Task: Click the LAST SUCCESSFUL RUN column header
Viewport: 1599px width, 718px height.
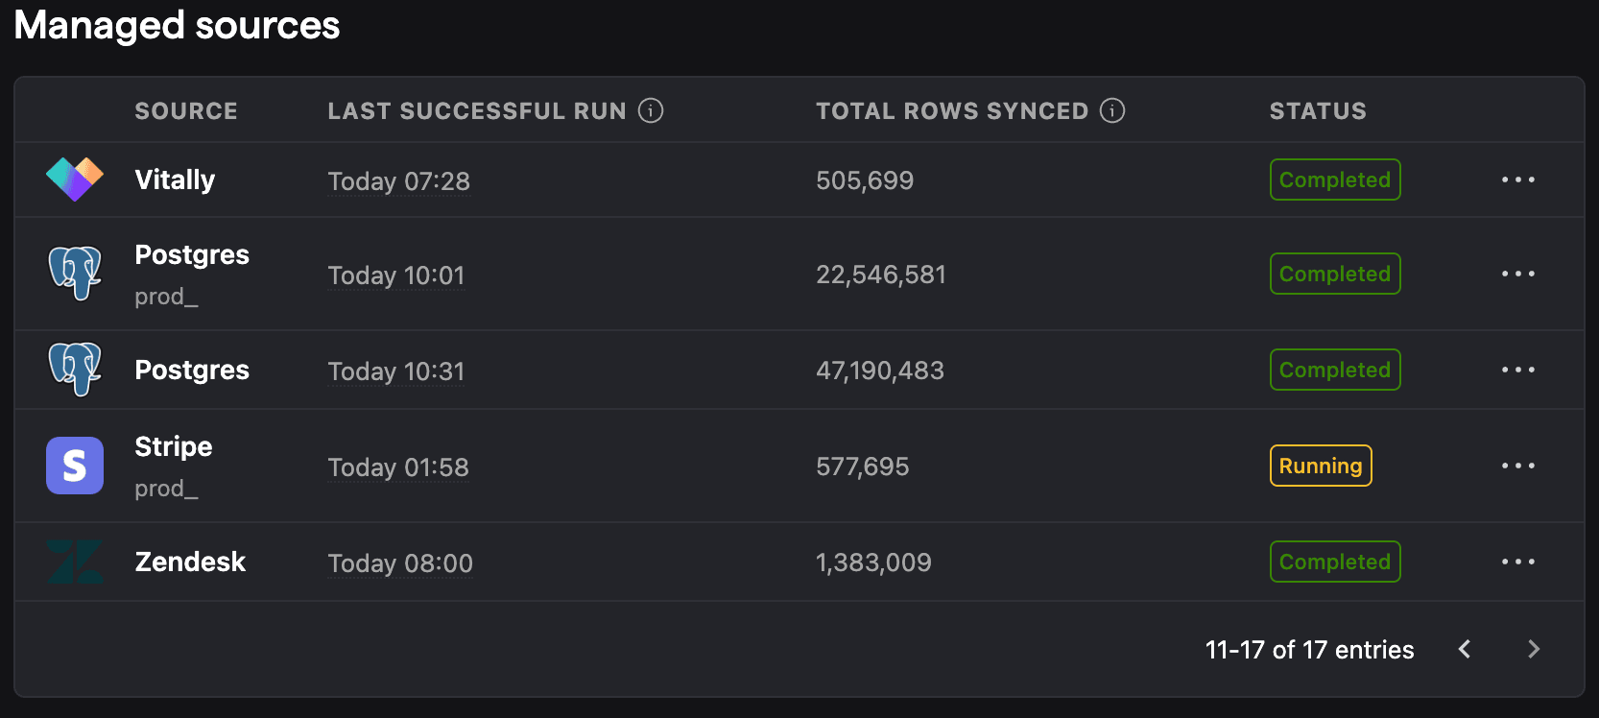Action: (477, 110)
